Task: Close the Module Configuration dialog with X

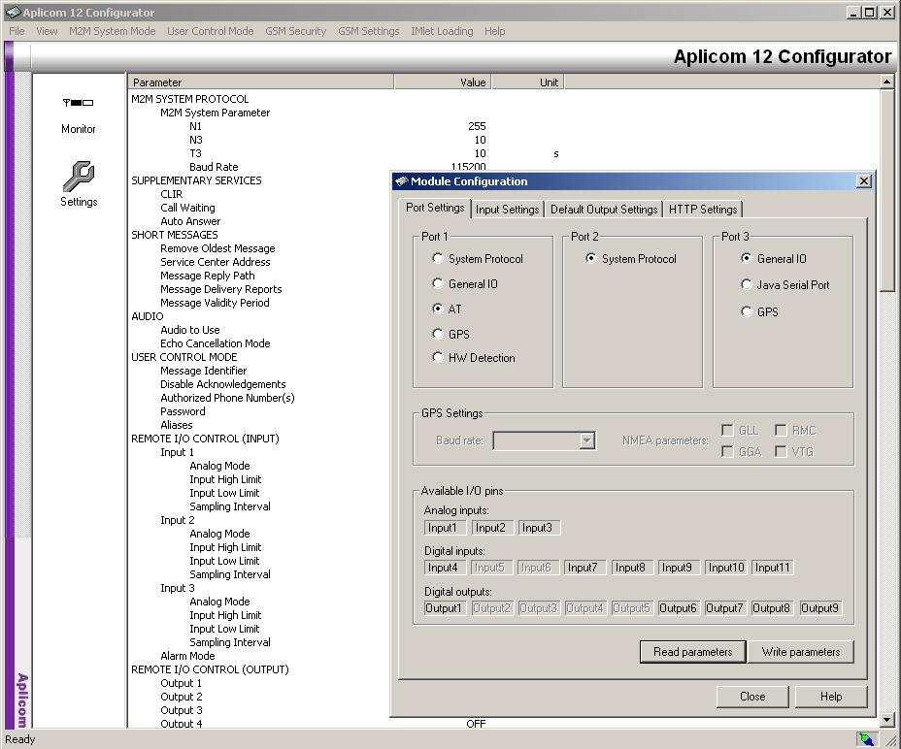Action: (x=864, y=181)
